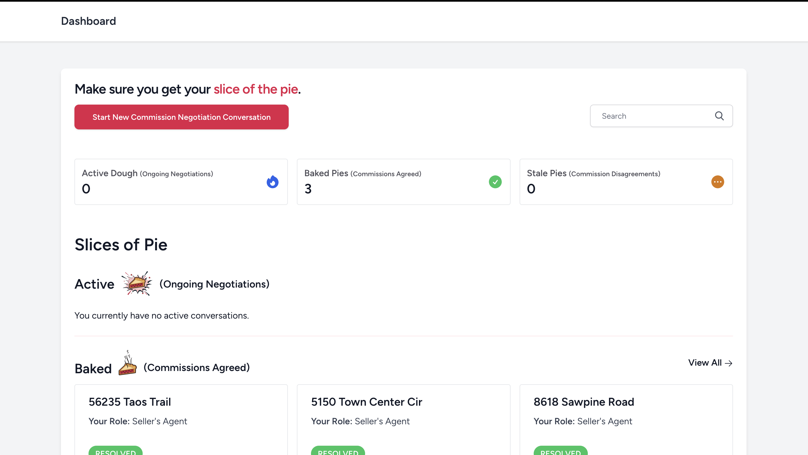Screen dimensions: 808x455
Task: Click the green checkmark icon in Baked Pies
Action: click(x=495, y=182)
